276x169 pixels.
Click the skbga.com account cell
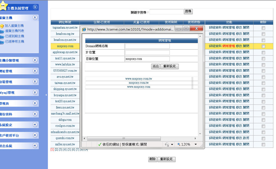click(65, 120)
